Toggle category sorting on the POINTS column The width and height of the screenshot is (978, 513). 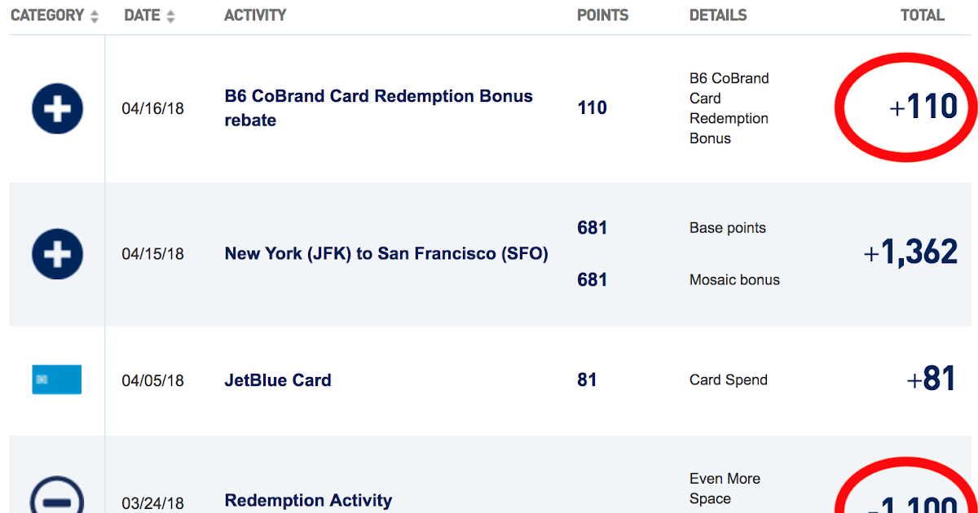click(602, 15)
